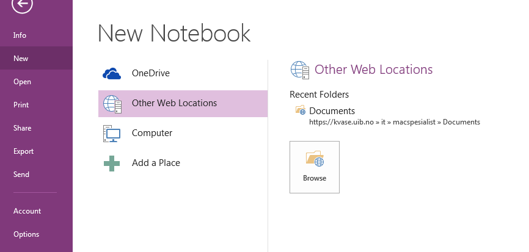Click the green plus Add a Place icon
This screenshot has width=529, height=252.
coord(112,164)
